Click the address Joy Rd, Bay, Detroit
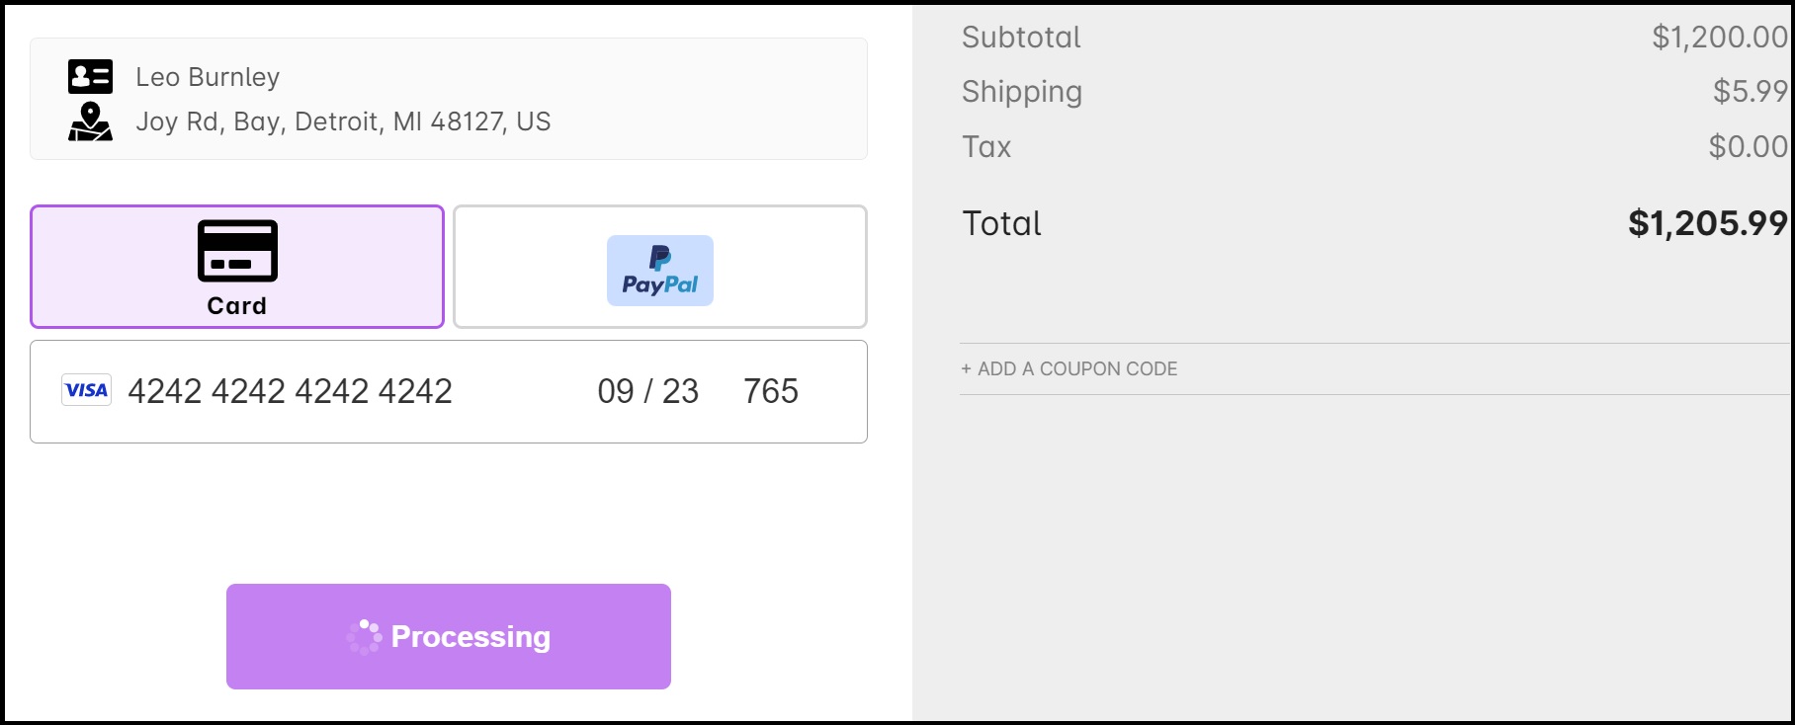Screen dimensions: 1795x725 [x=343, y=121]
